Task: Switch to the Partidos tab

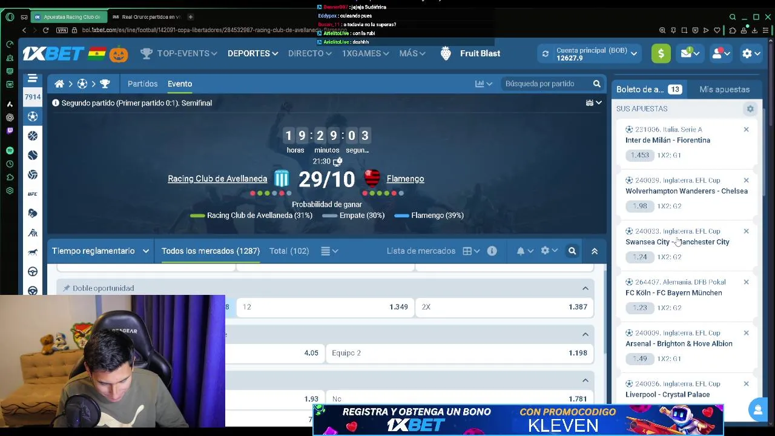Action: click(x=142, y=84)
